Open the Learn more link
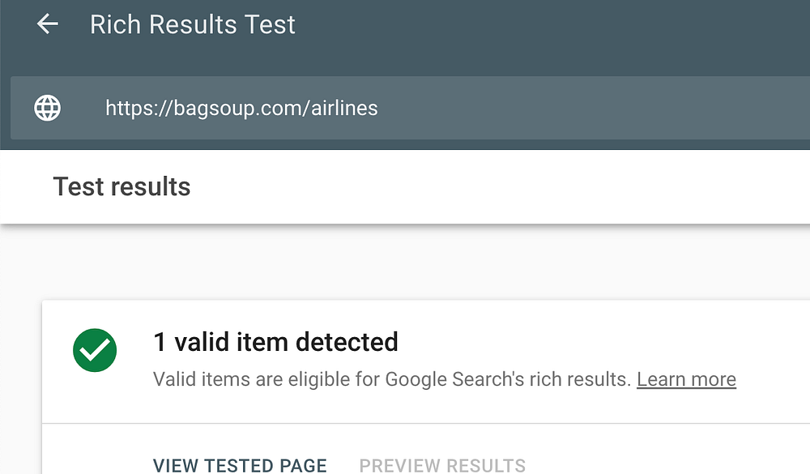This screenshot has width=810, height=474. [x=686, y=379]
